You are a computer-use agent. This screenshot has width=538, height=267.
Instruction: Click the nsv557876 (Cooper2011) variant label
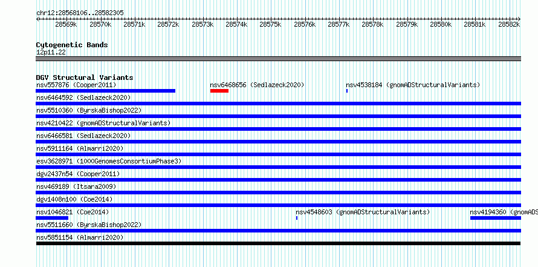pos(76,85)
